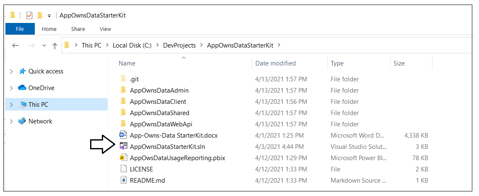
Task: Click the address bar folder icon
Action: tap(67, 45)
